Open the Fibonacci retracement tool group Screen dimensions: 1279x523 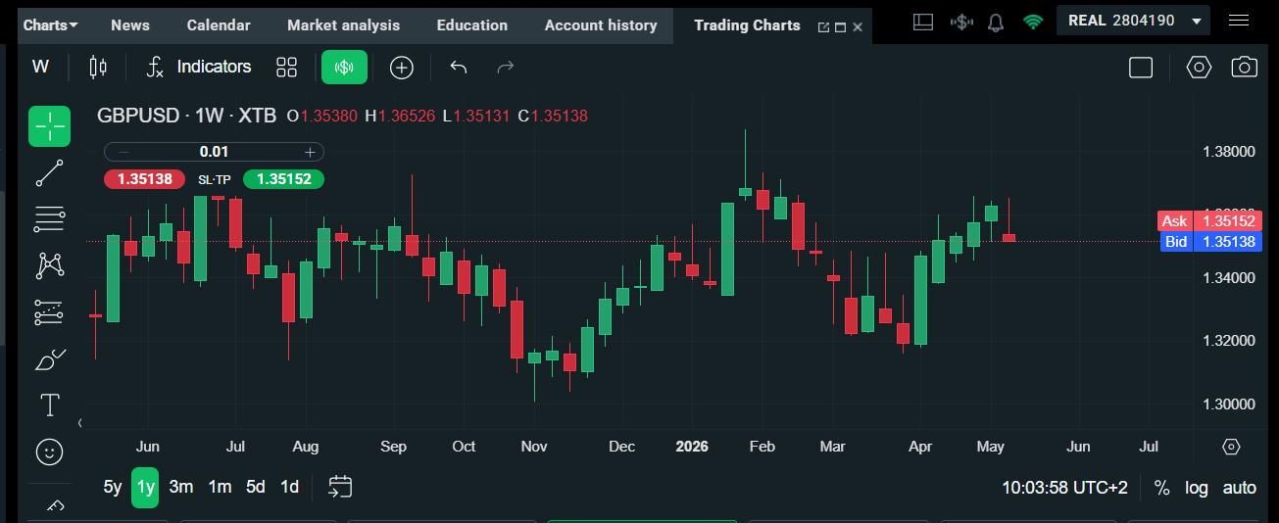tap(49, 219)
